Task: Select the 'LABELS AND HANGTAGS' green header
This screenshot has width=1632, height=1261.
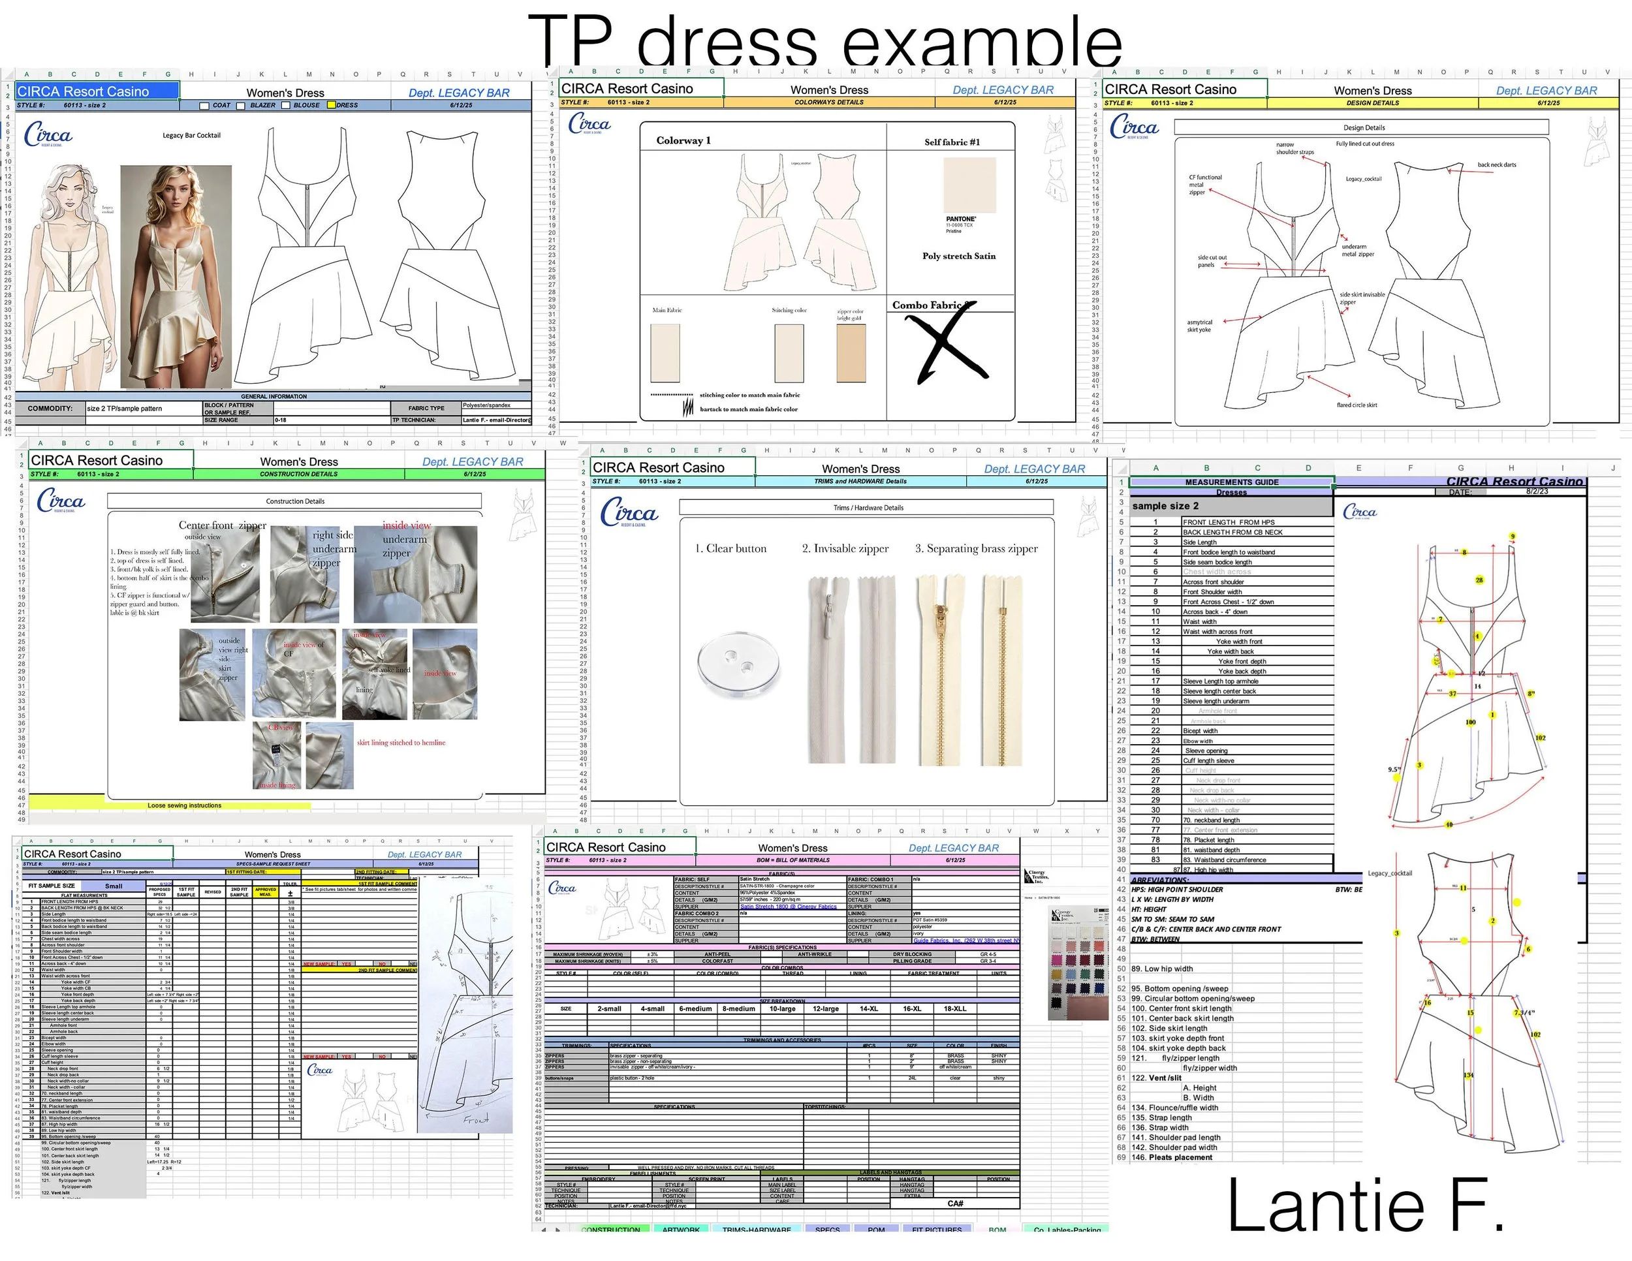Action: [x=890, y=1173]
